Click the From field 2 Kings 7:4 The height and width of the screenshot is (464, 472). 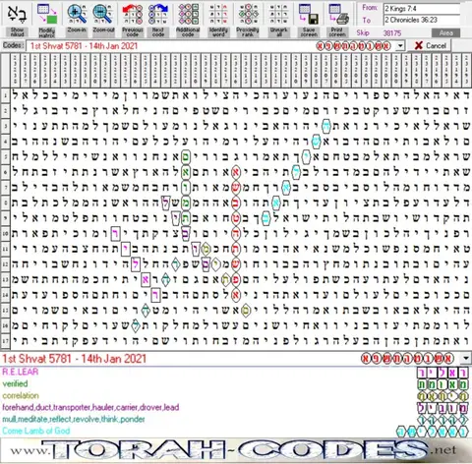[x=422, y=9]
